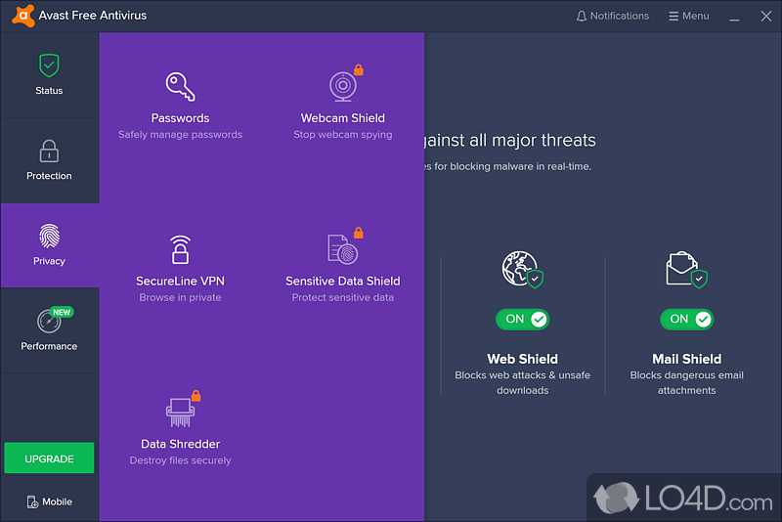Click the green UPGRADE button
Viewport: 782px width, 522px height.
click(49, 457)
